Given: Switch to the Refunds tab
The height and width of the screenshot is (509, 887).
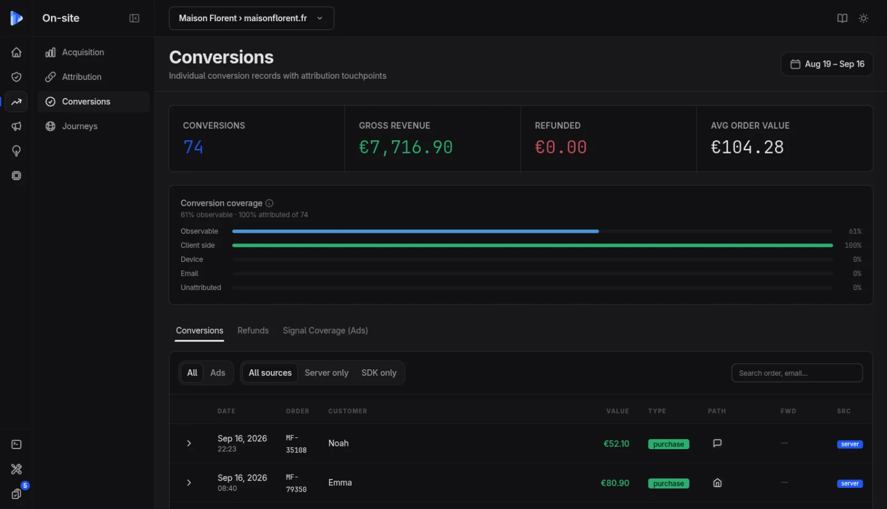Looking at the screenshot, I should click(x=253, y=330).
